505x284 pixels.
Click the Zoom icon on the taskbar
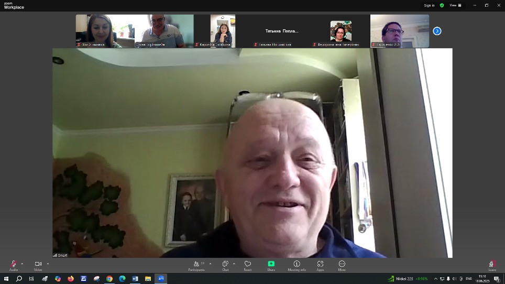[x=161, y=279]
